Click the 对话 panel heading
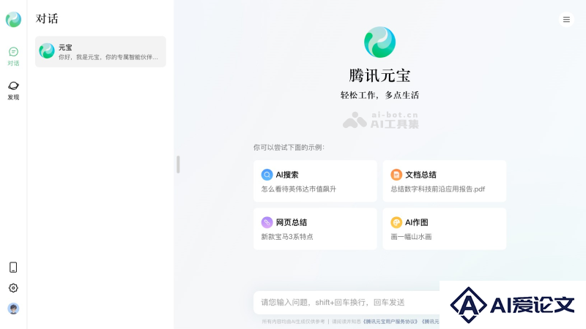This screenshot has height=329, width=586. click(x=47, y=19)
